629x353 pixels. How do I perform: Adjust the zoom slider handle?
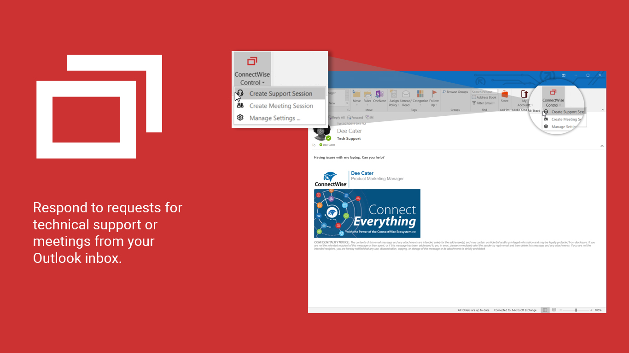576,310
